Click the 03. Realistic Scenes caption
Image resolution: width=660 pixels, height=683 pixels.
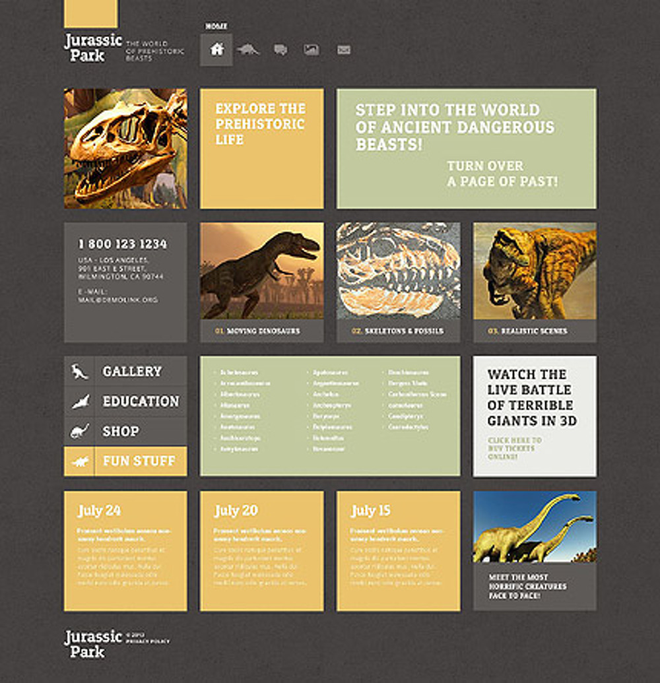pyautogui.click(x=527, y=331)
